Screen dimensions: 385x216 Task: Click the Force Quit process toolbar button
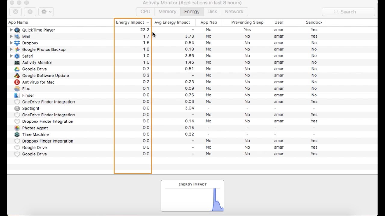(x=15, y=12)
